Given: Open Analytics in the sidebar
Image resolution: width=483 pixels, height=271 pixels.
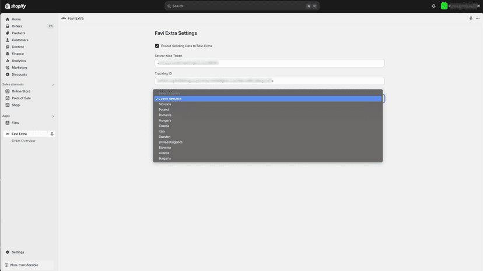Looking at the screenshot, I should click(19, 60).
